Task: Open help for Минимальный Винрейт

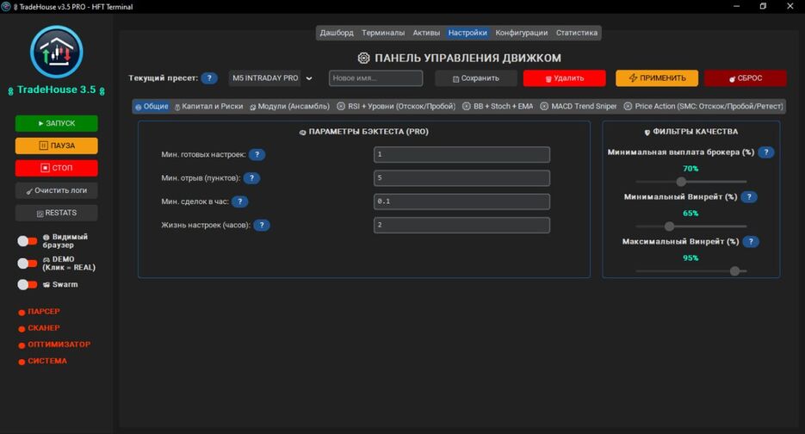Action: click(x=749, y=196)
